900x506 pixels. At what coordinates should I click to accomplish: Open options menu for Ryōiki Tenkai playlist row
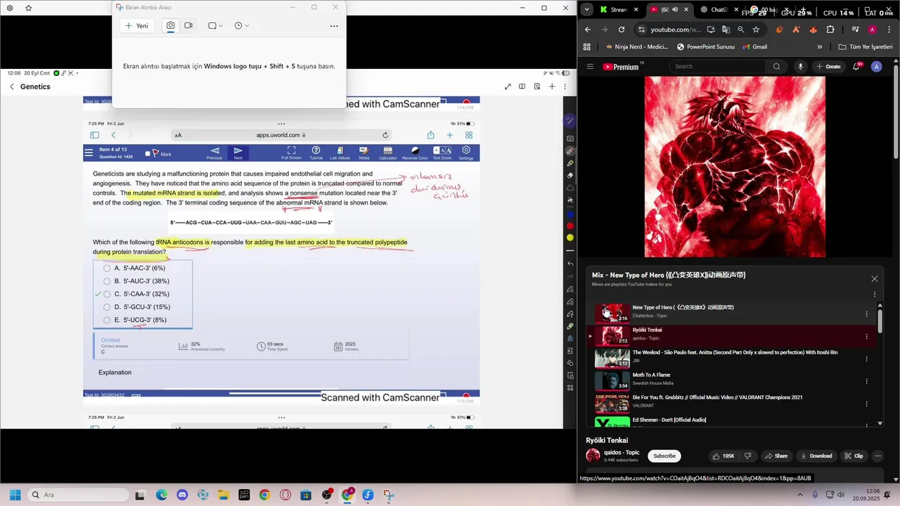[866, 337]
